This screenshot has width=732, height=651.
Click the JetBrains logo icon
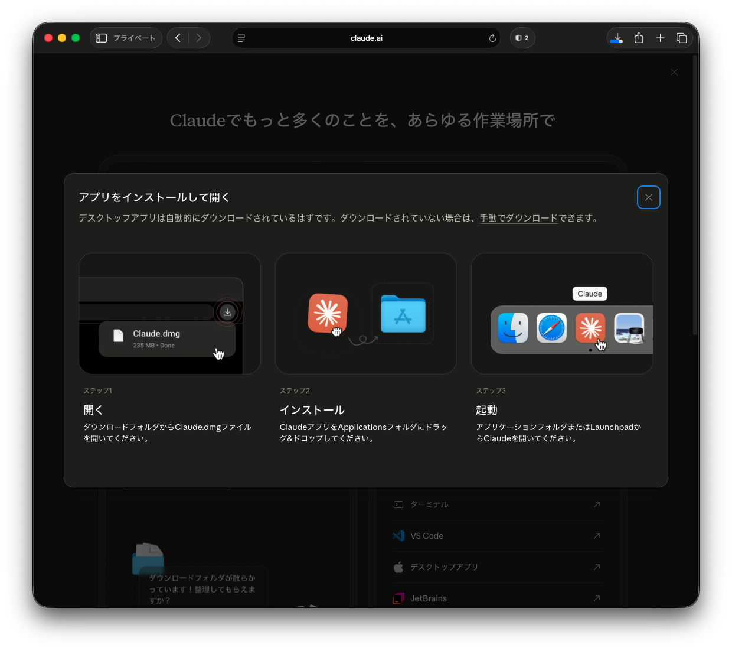point(398,598)
